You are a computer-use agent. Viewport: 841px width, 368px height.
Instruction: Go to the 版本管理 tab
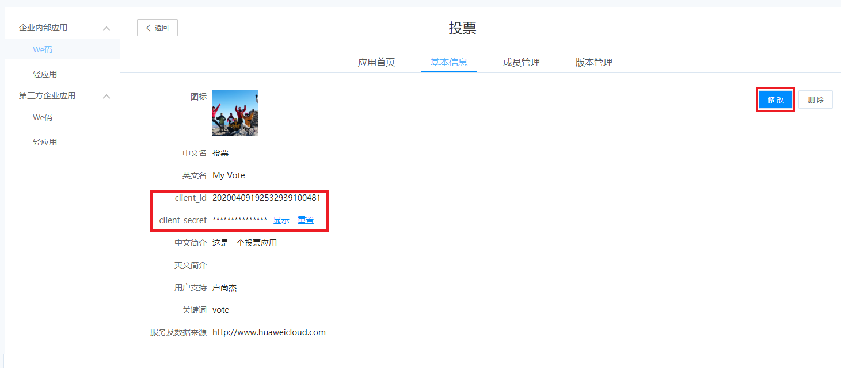pos(594,63)
